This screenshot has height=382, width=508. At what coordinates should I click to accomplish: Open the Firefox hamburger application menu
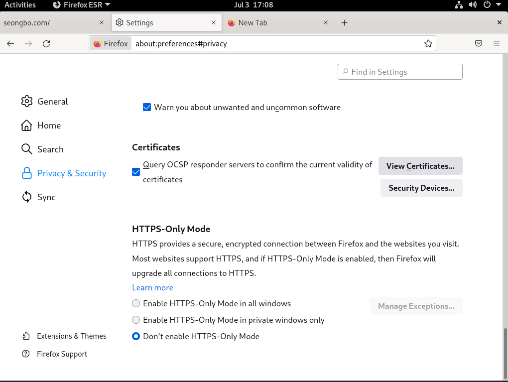click(497, 43)
